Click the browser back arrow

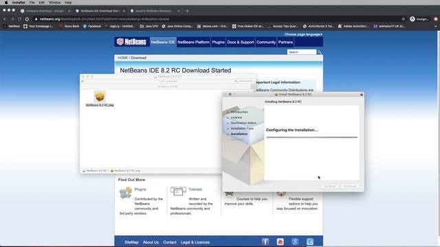click(5, 19)
